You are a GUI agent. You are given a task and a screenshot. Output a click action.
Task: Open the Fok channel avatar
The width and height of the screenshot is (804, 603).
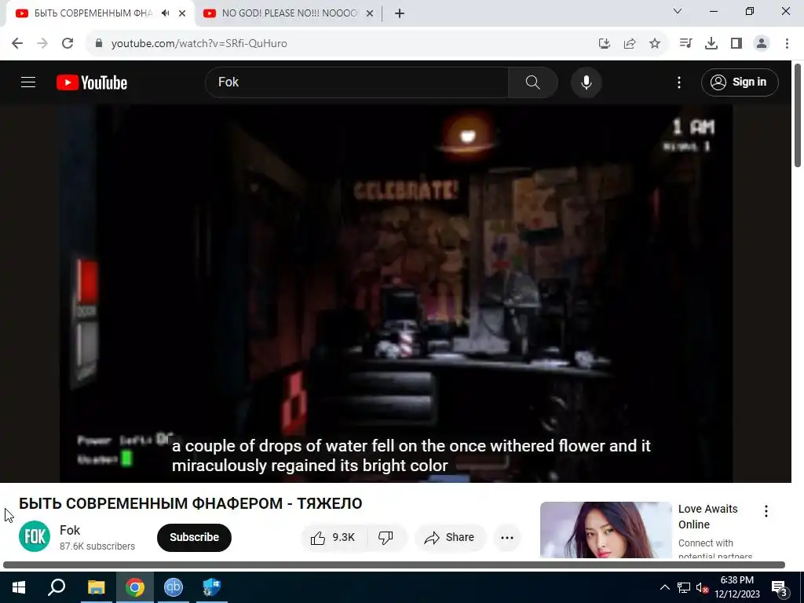click(35, 536)
